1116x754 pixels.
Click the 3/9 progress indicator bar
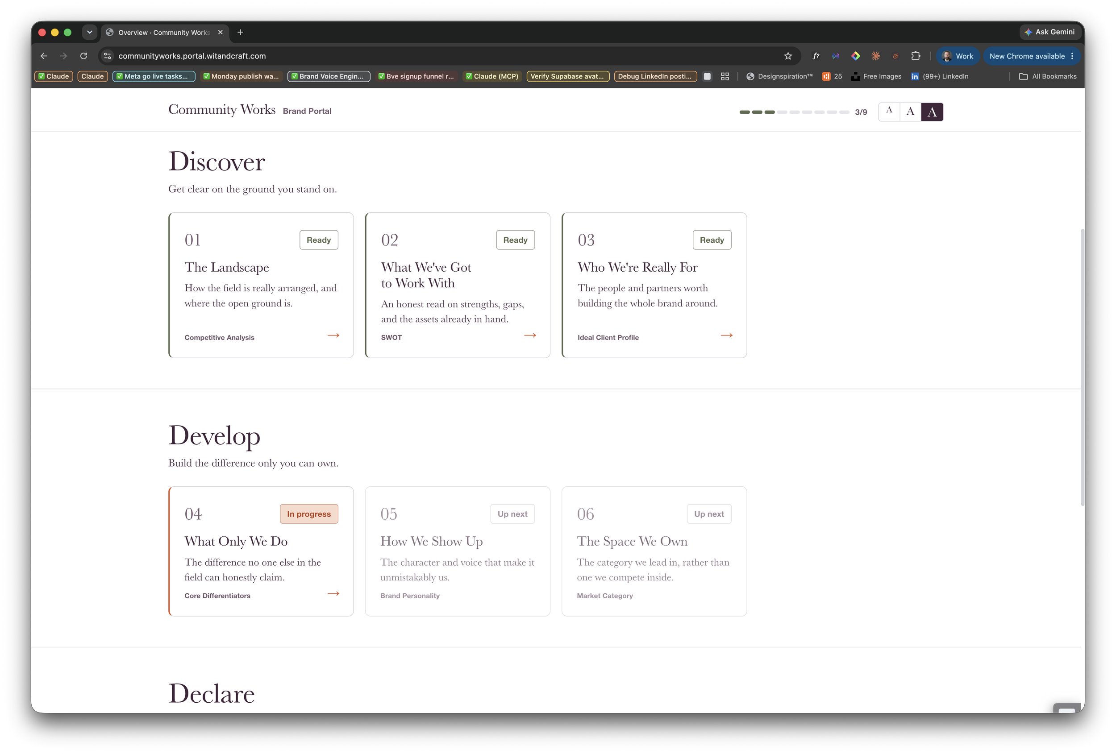(x=794, y=112)
